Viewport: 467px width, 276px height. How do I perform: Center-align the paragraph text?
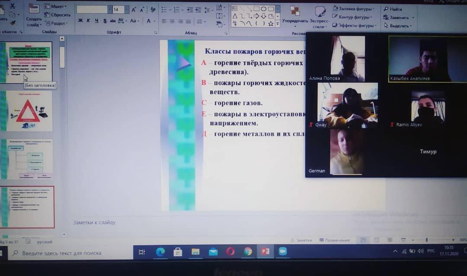click(x=172, y=21)
